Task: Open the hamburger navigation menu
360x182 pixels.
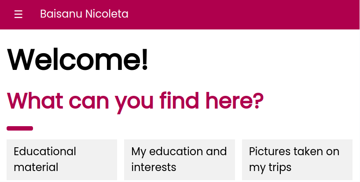Action: [18, 15]
